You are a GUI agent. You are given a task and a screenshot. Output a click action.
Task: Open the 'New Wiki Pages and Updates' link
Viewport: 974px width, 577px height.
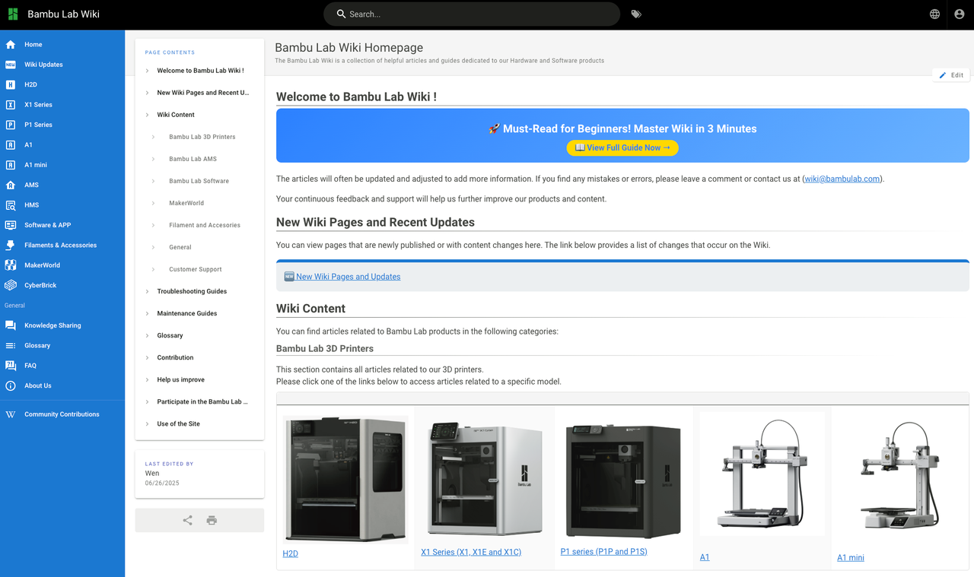tap(342, 277)
